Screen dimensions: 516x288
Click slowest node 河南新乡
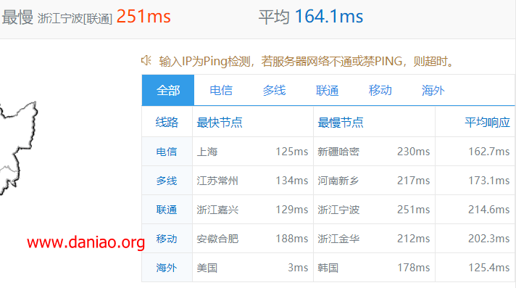pyautogui.click(x=338, y=181)
